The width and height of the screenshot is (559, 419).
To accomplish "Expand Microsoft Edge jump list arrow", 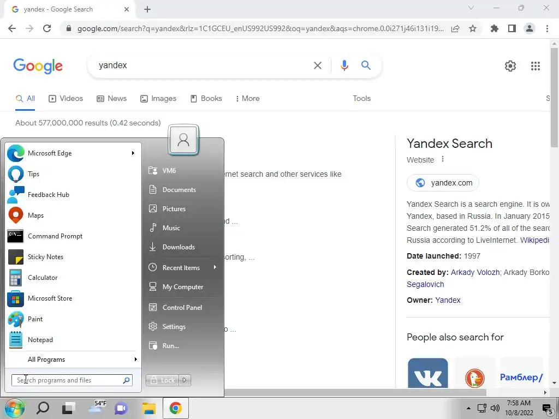I will tap(133, 153).
